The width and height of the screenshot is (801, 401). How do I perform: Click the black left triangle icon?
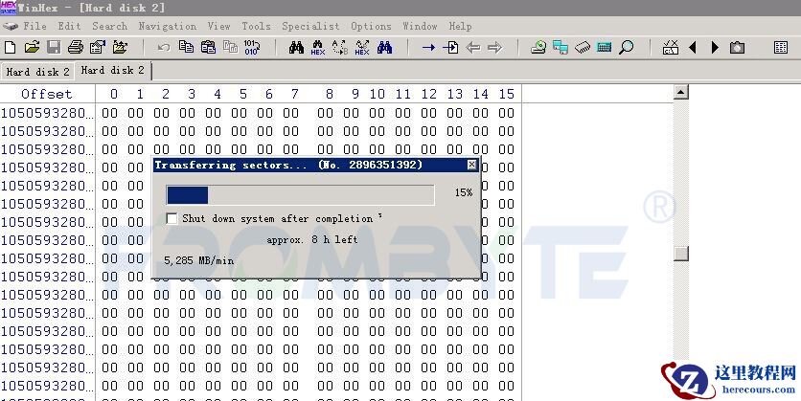coord(693,48)
